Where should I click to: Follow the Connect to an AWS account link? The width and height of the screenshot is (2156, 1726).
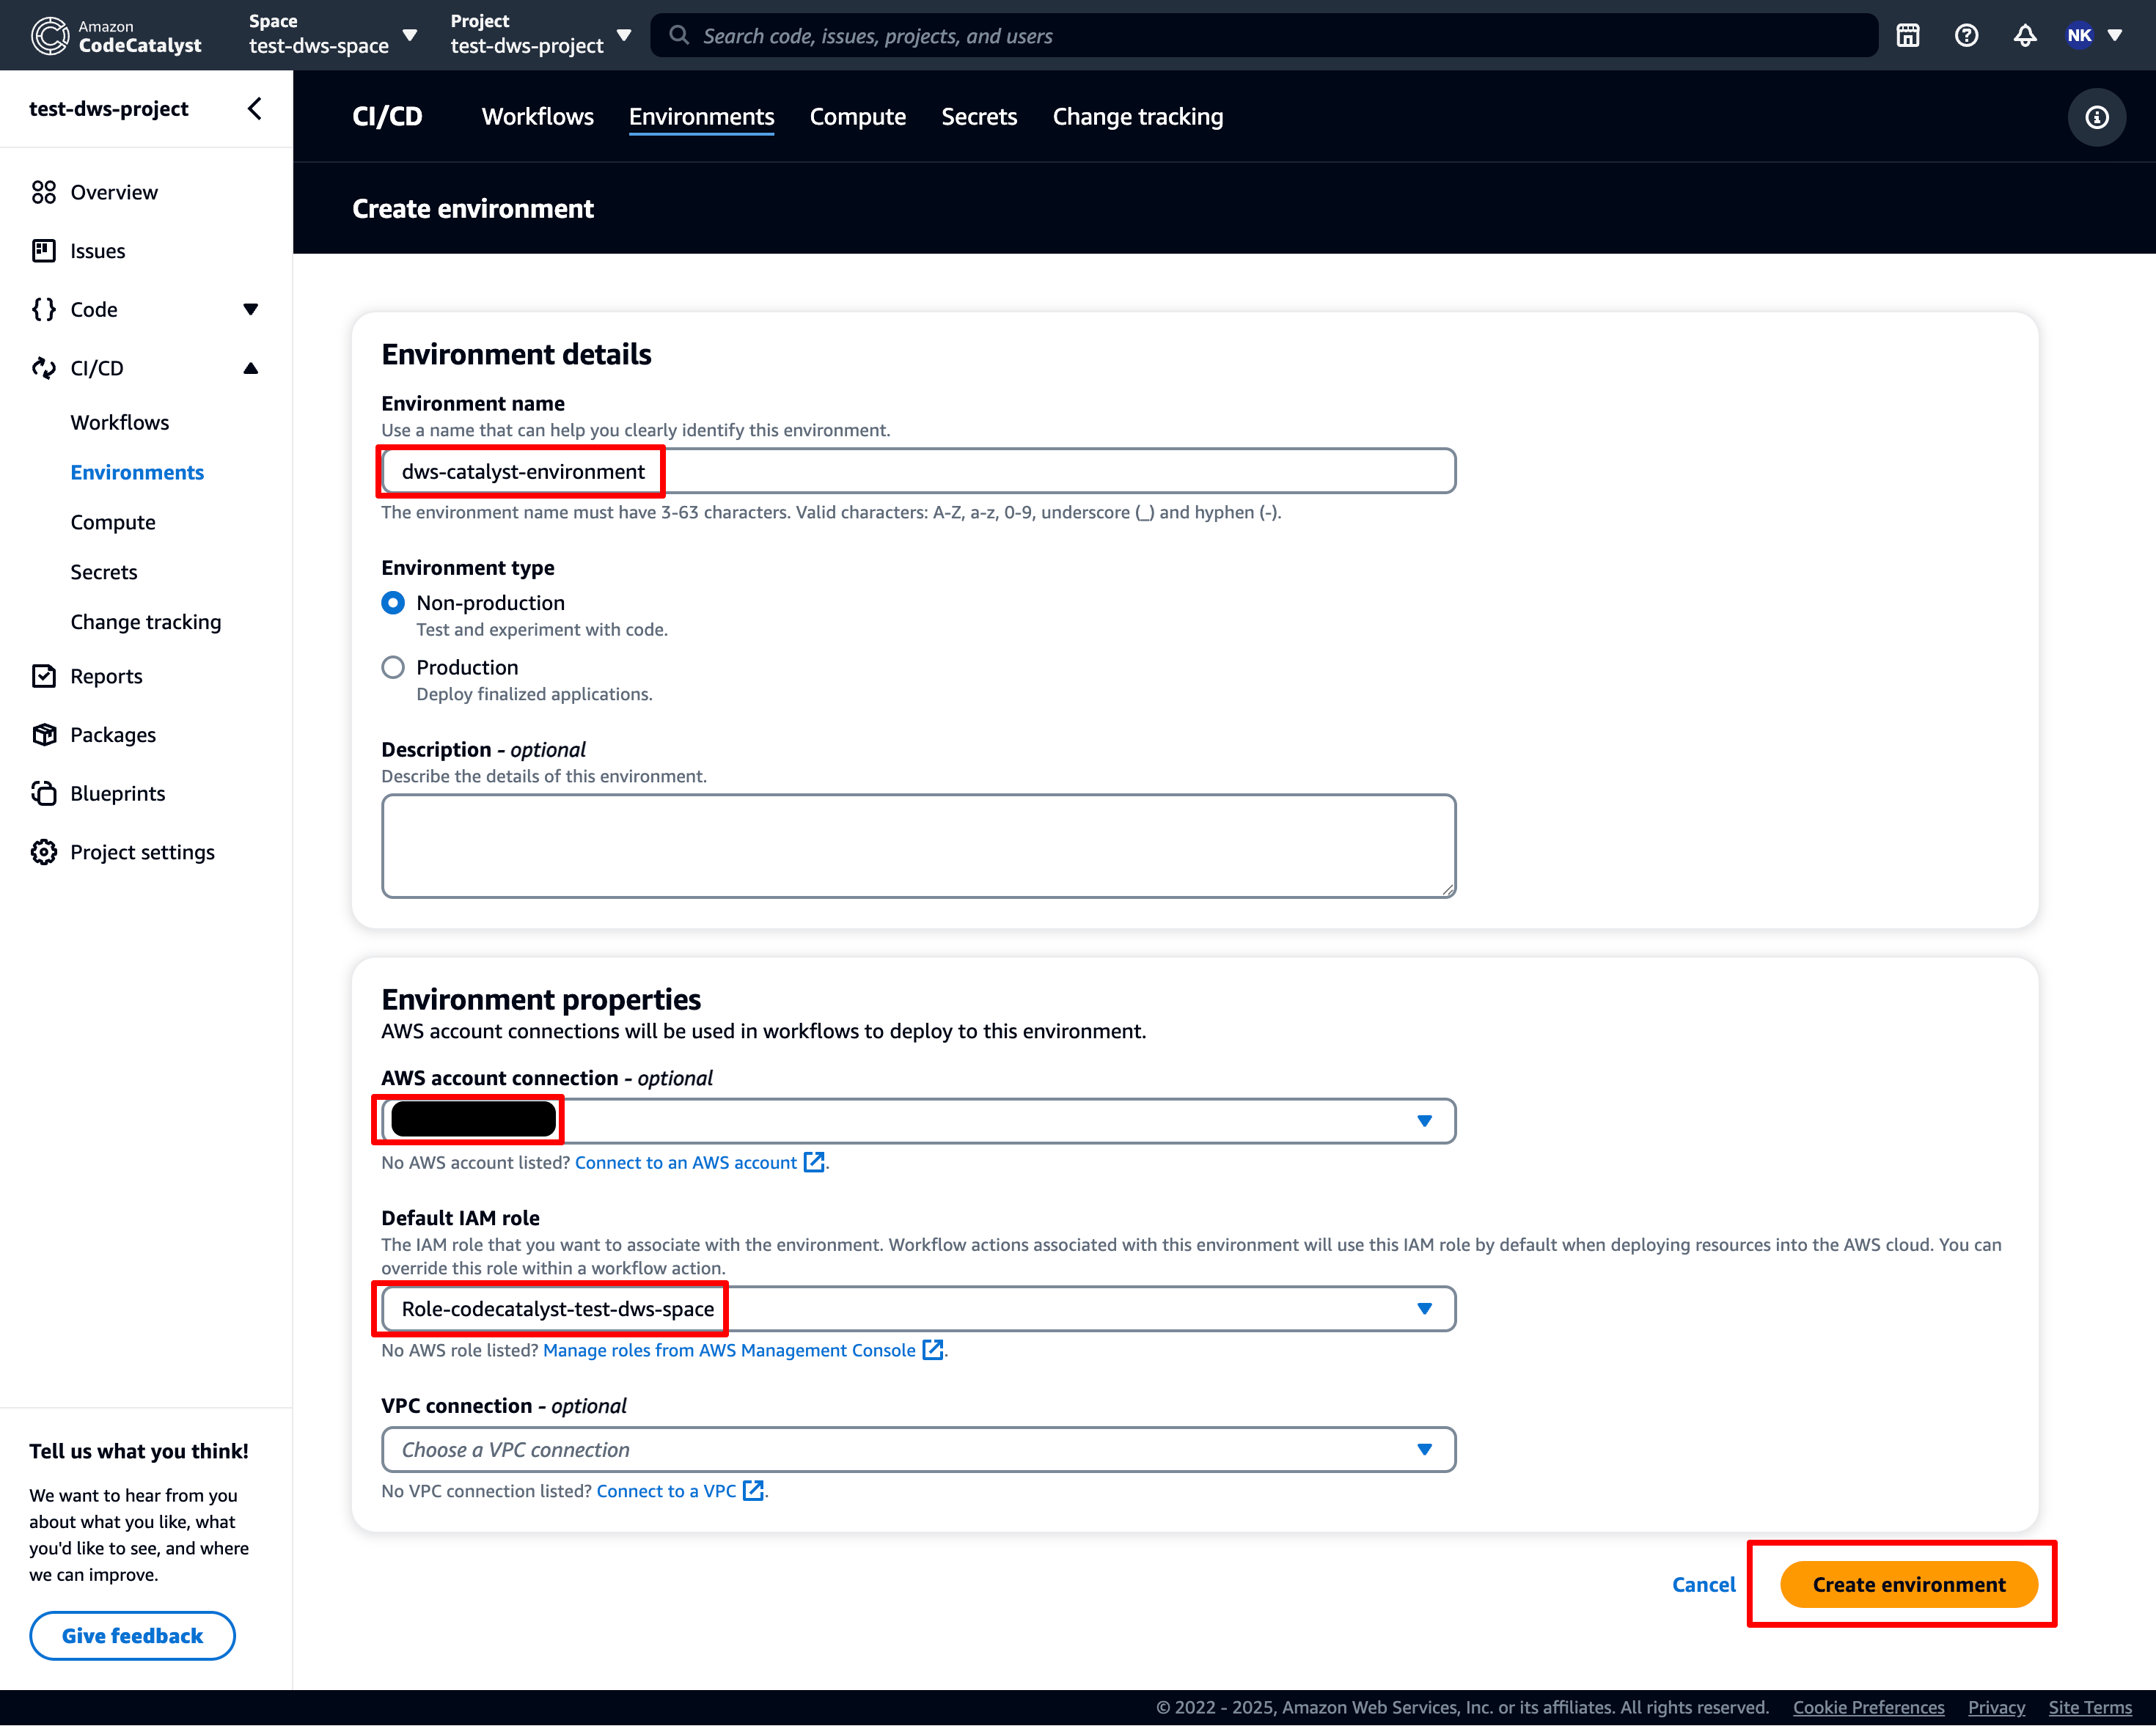[686, 1162]
